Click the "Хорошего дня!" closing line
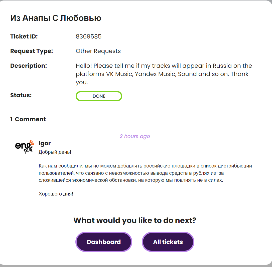The width and height of the screenshot is (272, 267). [x=56, y=194]
